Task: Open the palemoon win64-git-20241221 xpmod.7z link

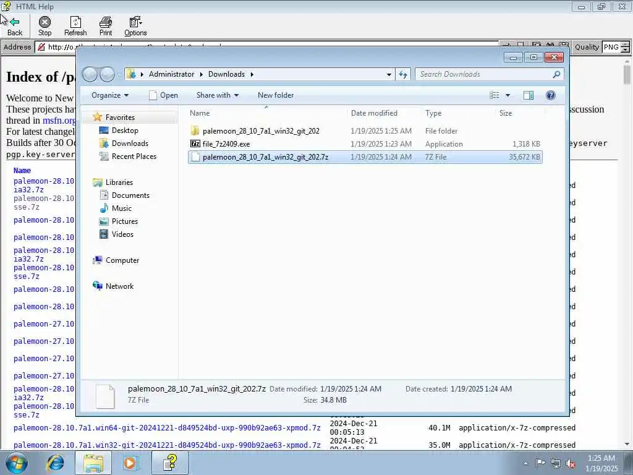Action: coord(167,428)
